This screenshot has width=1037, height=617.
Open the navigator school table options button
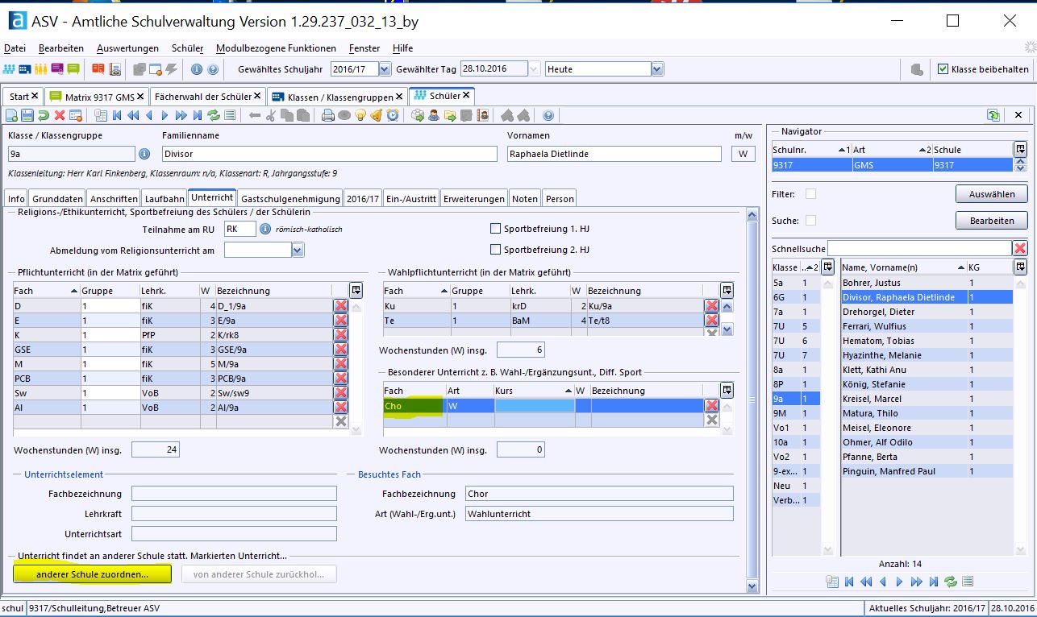(1021, 149)
